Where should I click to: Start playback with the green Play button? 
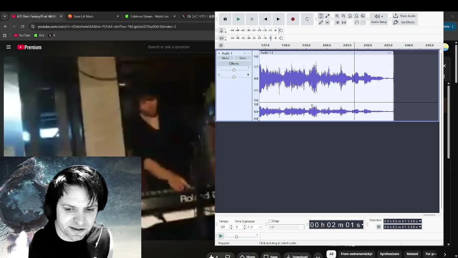coord(238,19)
